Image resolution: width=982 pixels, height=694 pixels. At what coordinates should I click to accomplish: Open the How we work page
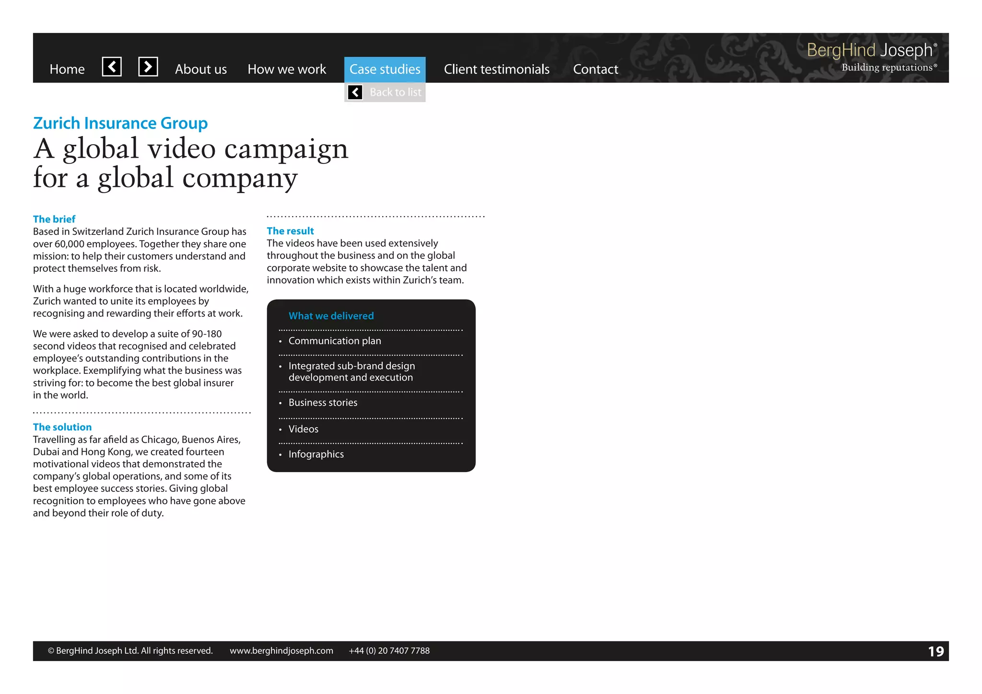click(287, 69)
